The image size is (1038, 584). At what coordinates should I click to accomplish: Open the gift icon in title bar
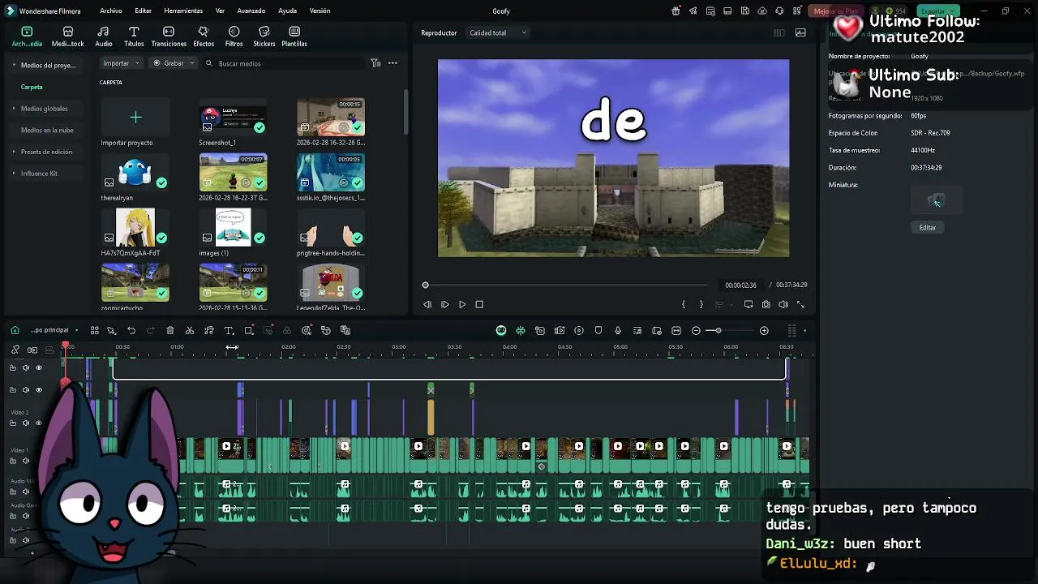[676, 11]
